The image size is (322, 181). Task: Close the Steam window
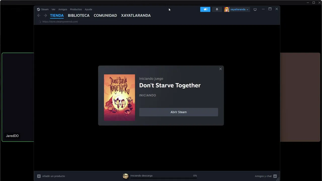pos(277,9)
